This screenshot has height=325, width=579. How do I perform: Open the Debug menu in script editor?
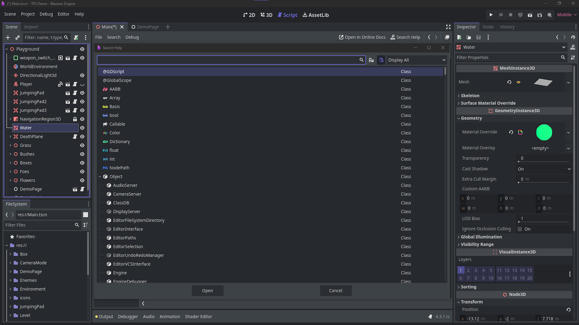click(132, 37)
